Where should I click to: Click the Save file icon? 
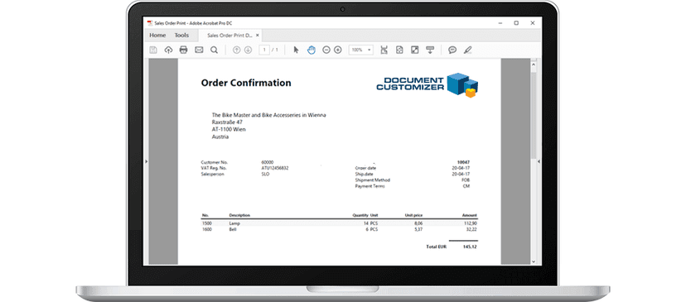(153, 50)
